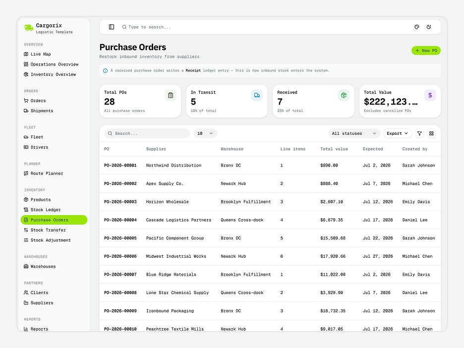Click Horizon Wholesale supplier cell

click(x=167, y=202)
